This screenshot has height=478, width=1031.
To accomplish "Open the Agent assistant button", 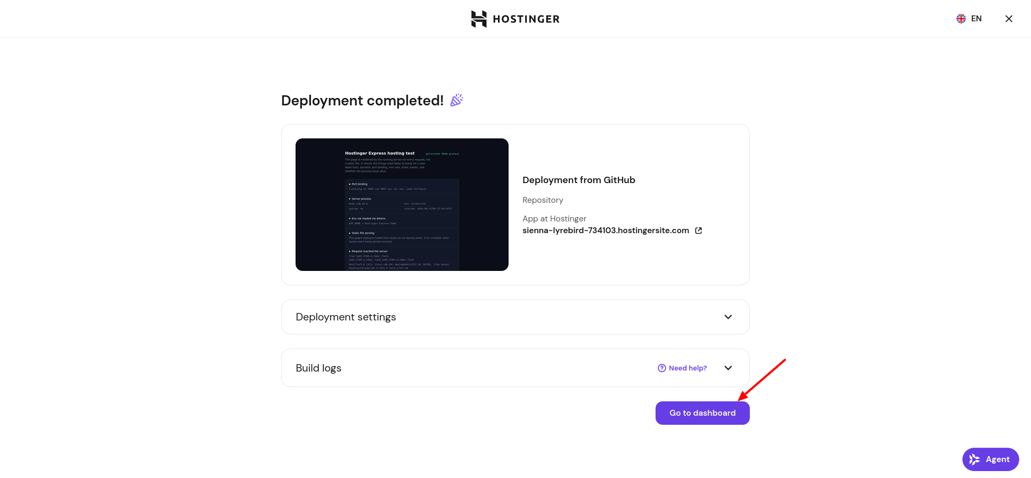I will [991, 459].
